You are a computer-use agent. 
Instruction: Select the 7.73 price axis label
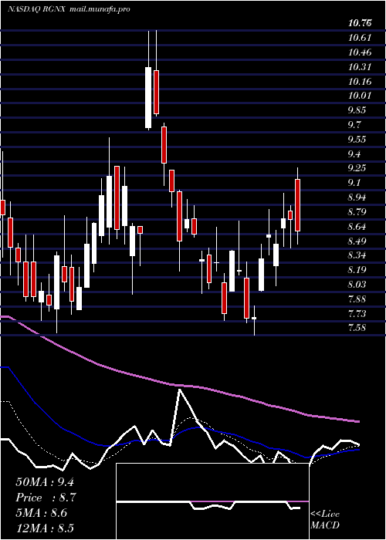tap(357, 313)
